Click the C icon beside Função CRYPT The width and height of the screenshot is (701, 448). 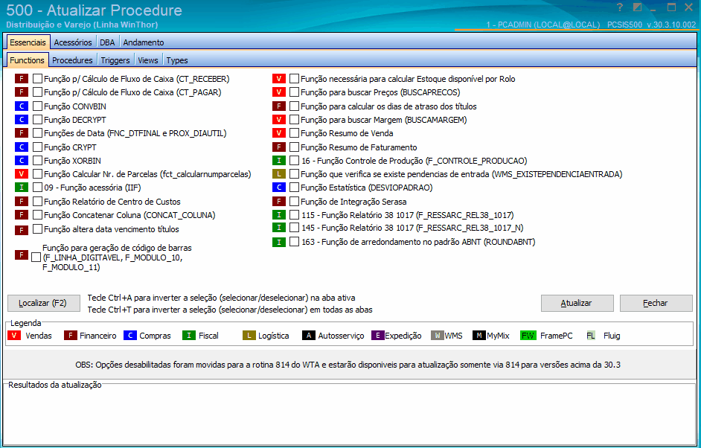pos(22,147)
